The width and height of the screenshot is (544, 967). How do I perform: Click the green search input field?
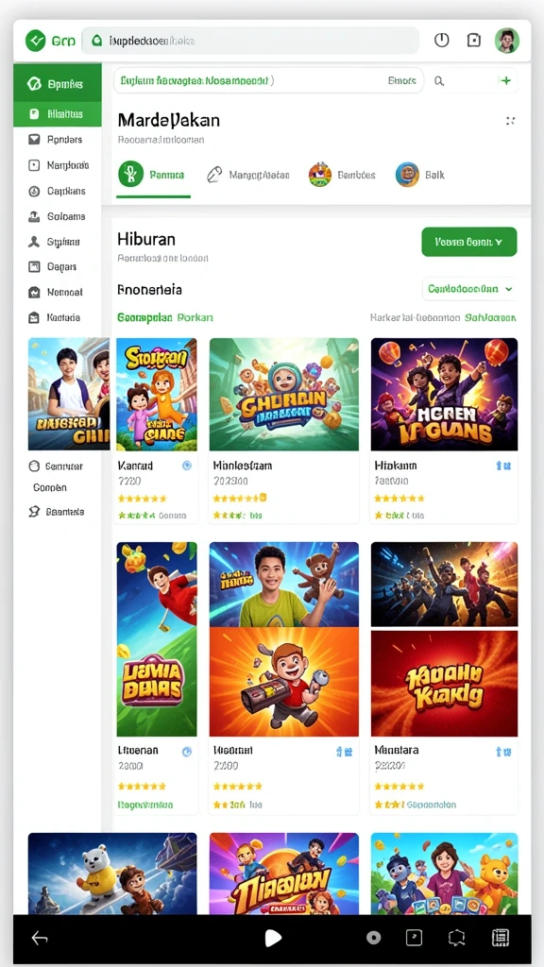269,81
